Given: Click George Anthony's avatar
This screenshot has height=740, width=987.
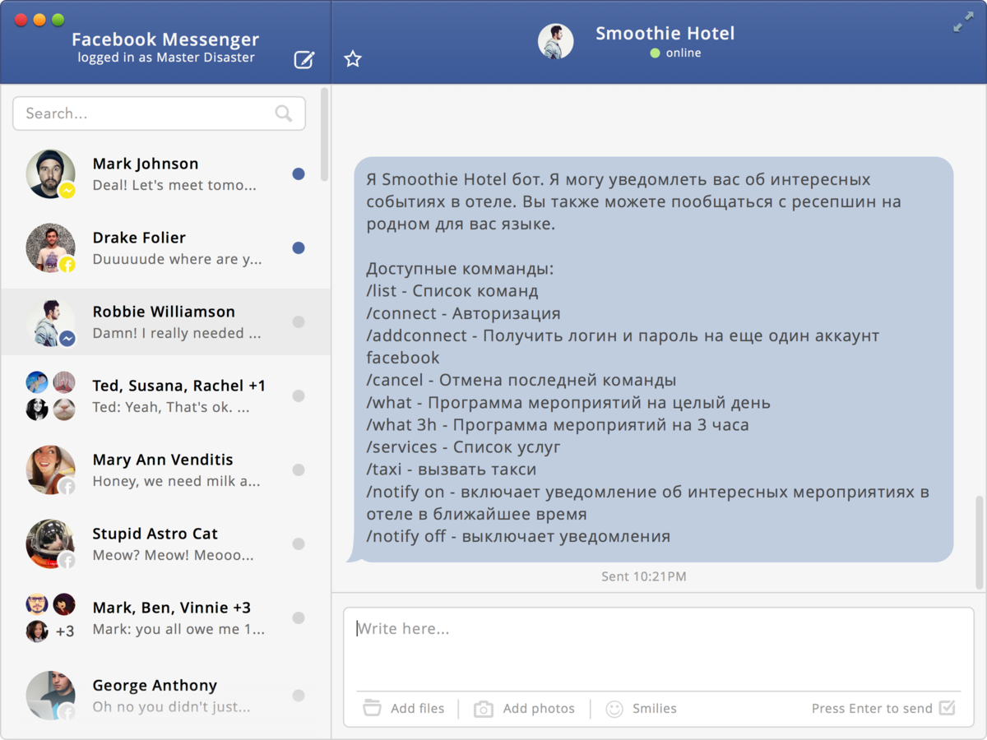Looking at the screenshot, I should click(50, 696).
